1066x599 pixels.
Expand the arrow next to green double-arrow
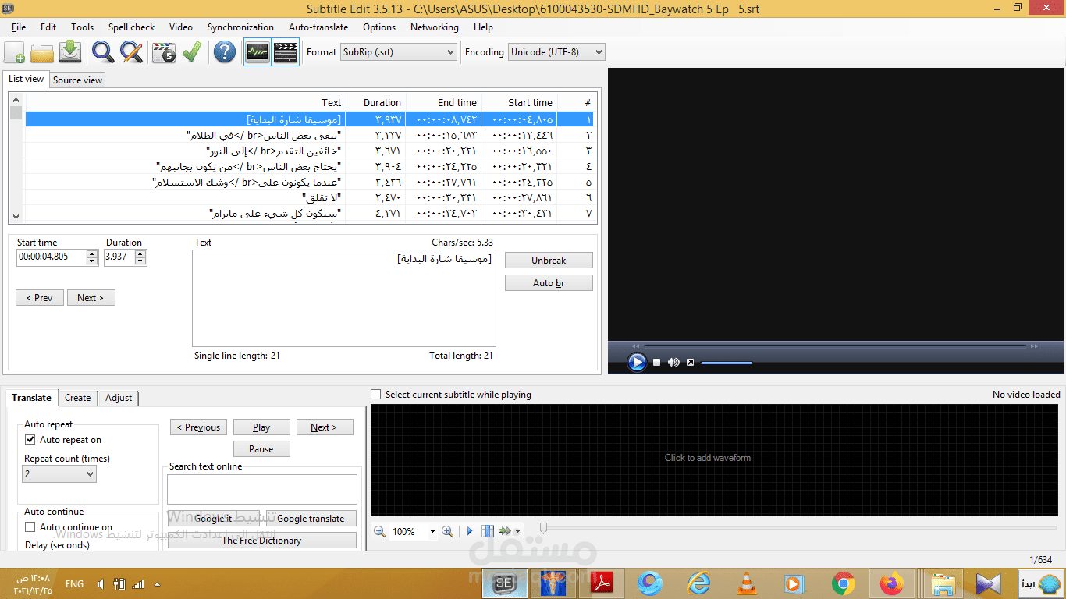[517, 532]
